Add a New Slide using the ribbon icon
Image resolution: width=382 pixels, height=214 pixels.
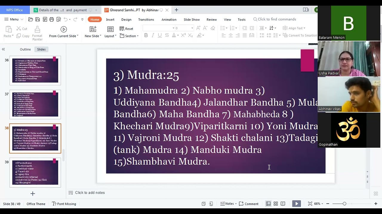[93, 29]
